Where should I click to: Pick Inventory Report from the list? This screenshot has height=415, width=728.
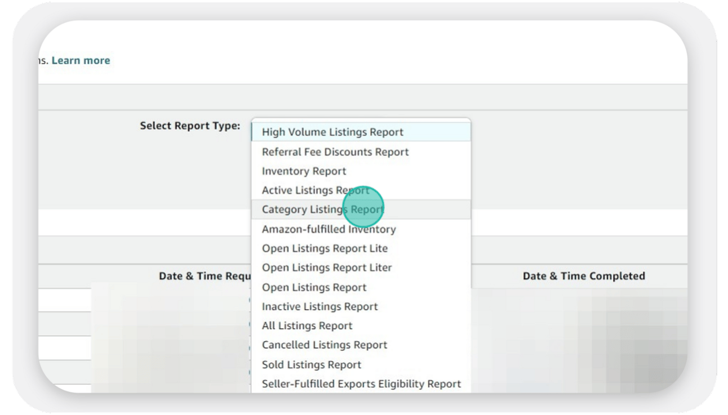click(361, 171)
